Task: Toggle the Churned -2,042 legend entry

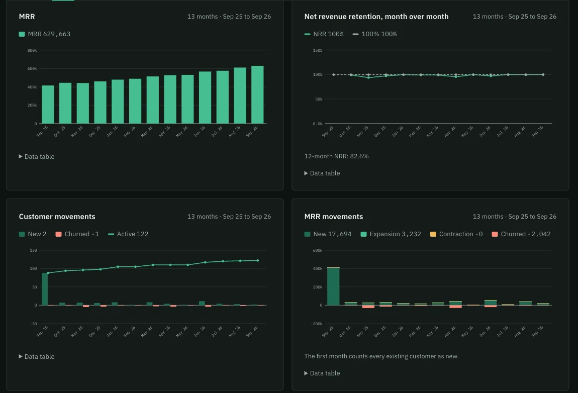Action: pos(521,234)
